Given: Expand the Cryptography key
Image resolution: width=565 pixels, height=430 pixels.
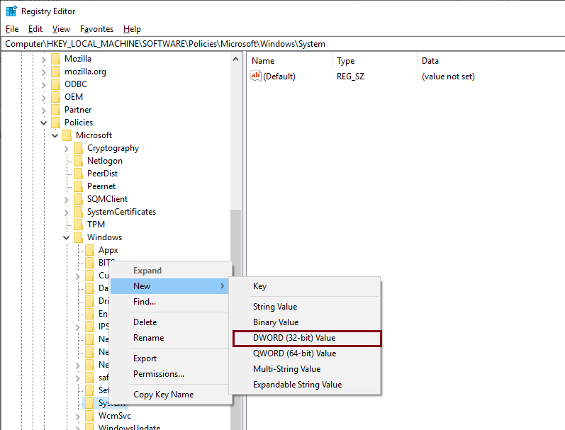Looking at the screenshot, I should pos(67,148).
